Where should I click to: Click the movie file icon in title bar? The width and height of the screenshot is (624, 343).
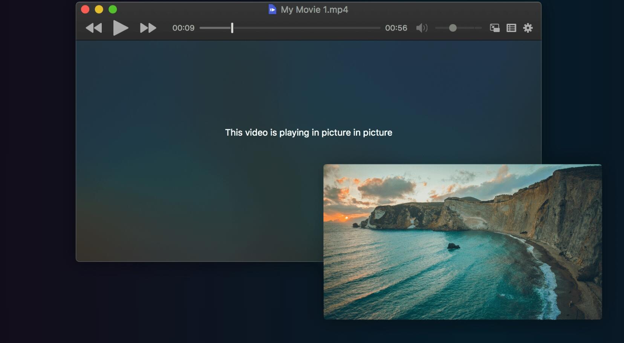tap(272, 9)
